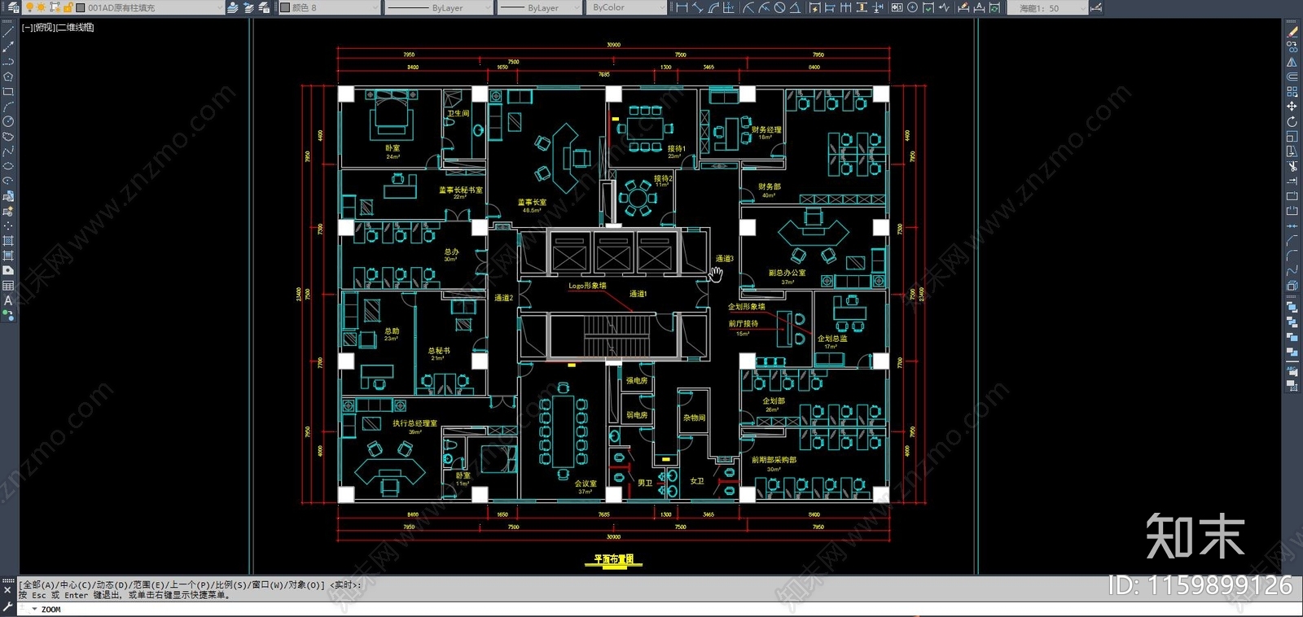Screen dimensions: 1303x617
Task: Click the layer color square for 001AD
Action: coord(80,7)
